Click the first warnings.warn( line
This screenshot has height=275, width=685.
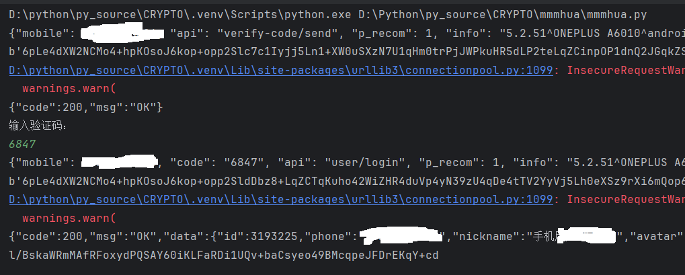(x=69, y=88)
